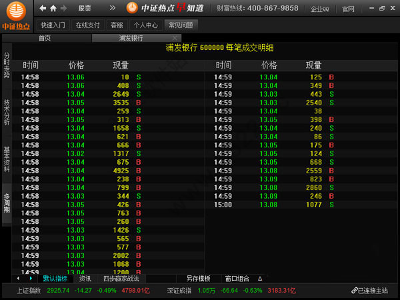This screenshot has width=400, height=300.
Task: Open 窗口组合 window layouts
Action: click(x=237, y=279)
